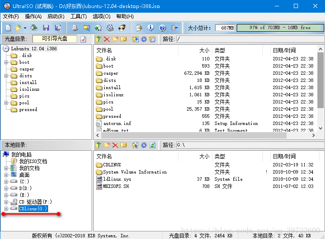Sort local files by 文件名 column header

click(x=104, y=156)
